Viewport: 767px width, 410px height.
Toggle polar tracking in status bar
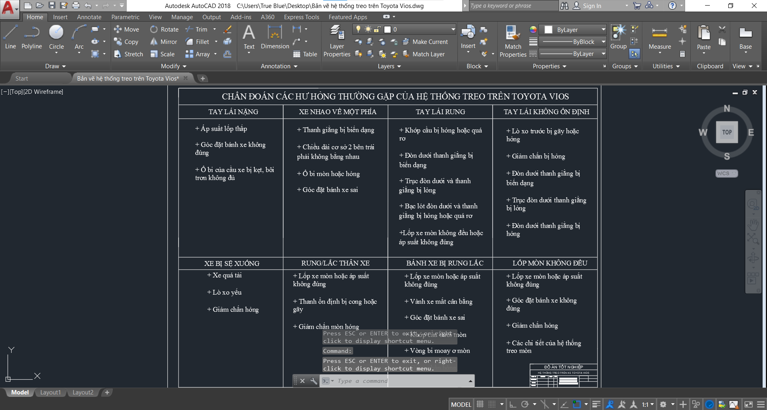click(525, 404)
